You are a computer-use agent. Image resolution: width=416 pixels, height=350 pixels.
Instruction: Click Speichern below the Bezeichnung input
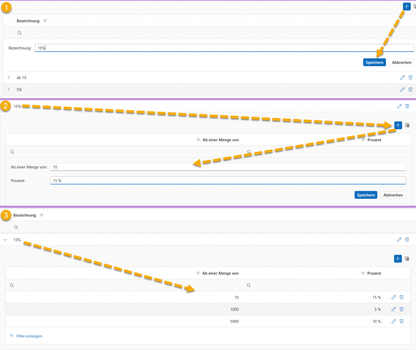pyautogui.click(x=374, y=63)
